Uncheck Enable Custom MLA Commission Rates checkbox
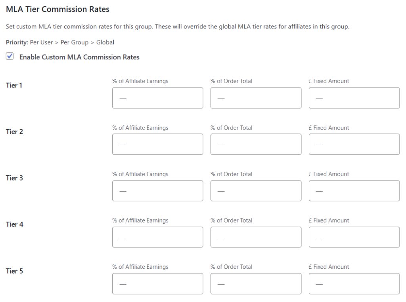Screen dimensions: 406x302 (10, 57)
